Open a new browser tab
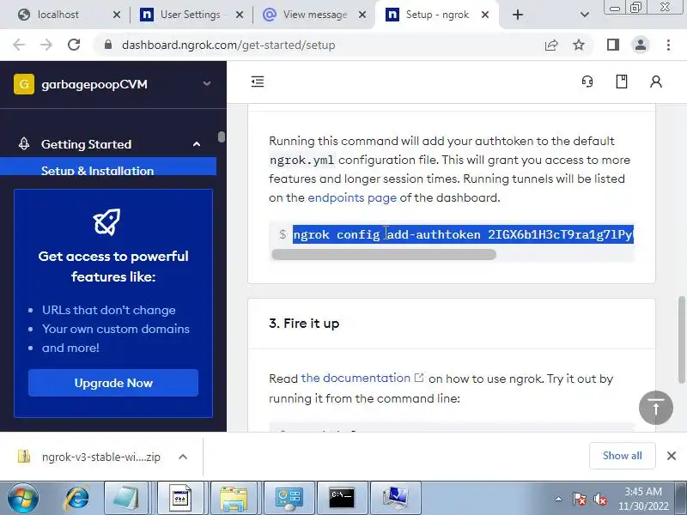The image size is (687, 515). pyautogui.click(x=518, y=15)
